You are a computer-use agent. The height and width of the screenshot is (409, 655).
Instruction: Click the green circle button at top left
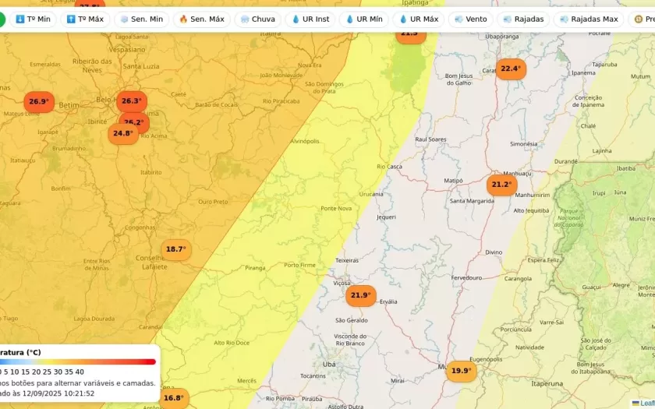[2, 19]
